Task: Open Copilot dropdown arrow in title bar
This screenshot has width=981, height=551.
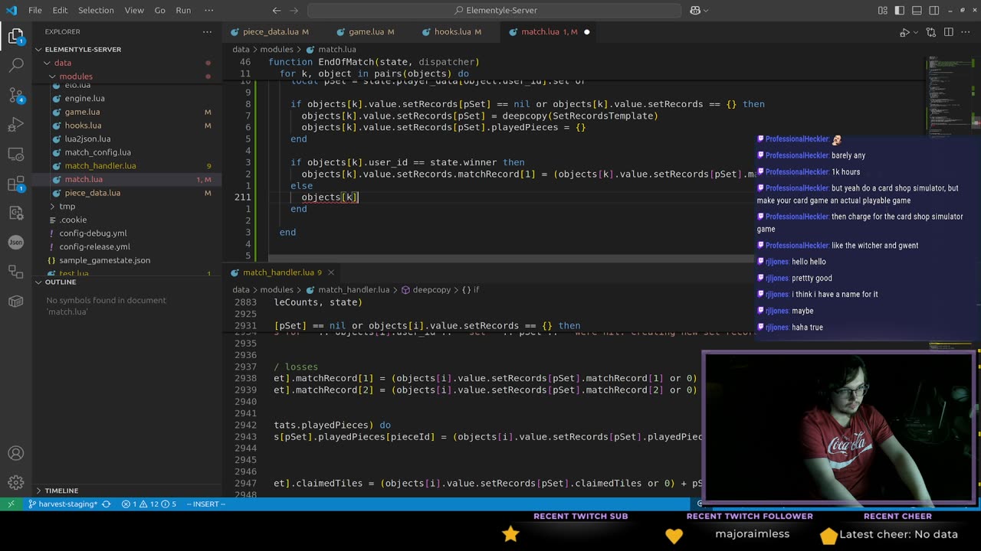Action: tap(706, 10)
